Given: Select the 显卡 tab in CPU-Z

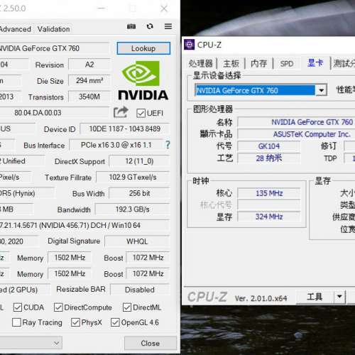Looking at the screenshot, I should tap(315, 63).
